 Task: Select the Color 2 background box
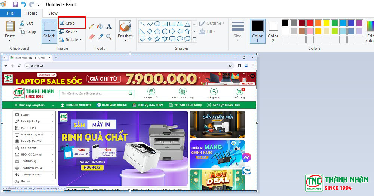point(273,31)
